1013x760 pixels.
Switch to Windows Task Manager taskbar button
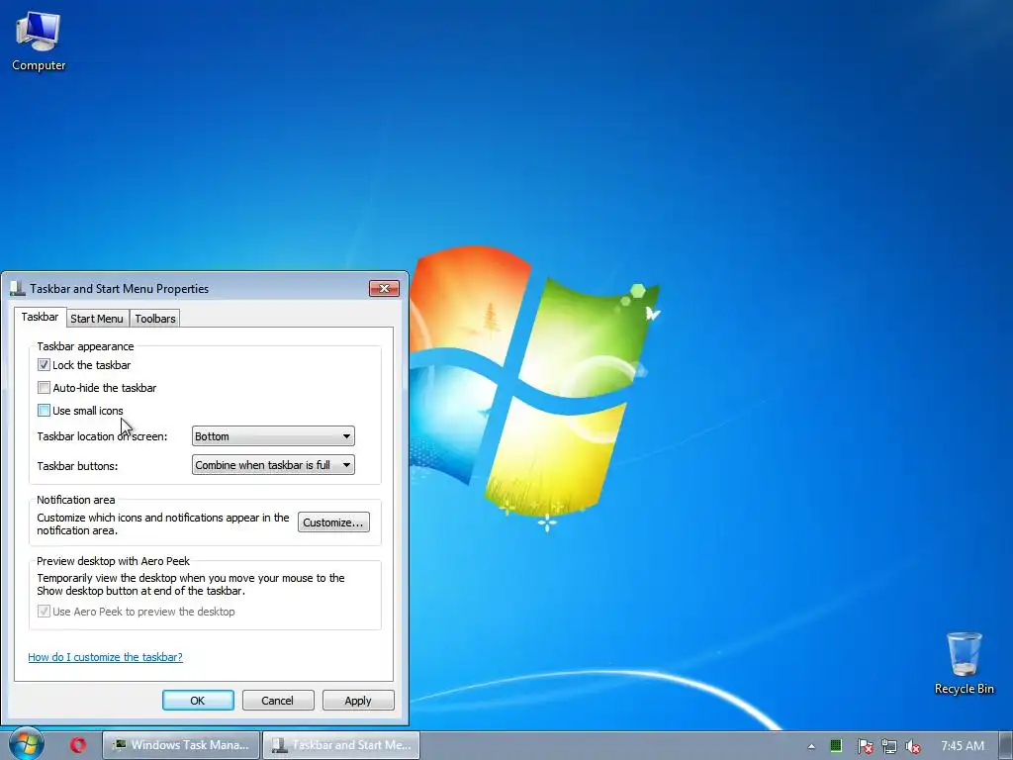181,745
